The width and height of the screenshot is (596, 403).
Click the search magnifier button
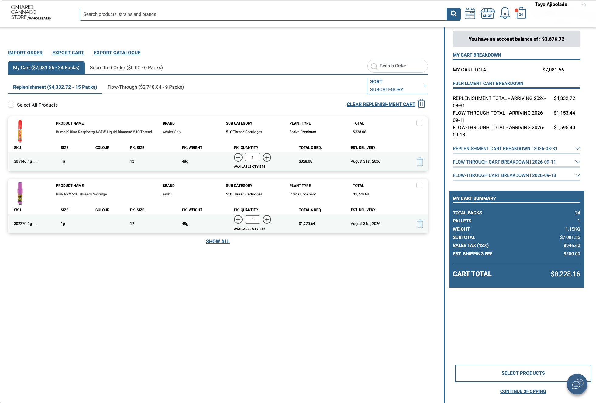point(453,14)
